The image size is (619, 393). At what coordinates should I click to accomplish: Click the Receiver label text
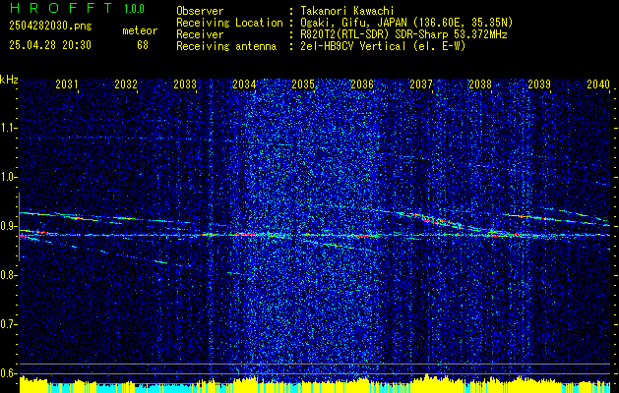click(x=200, y=34)
